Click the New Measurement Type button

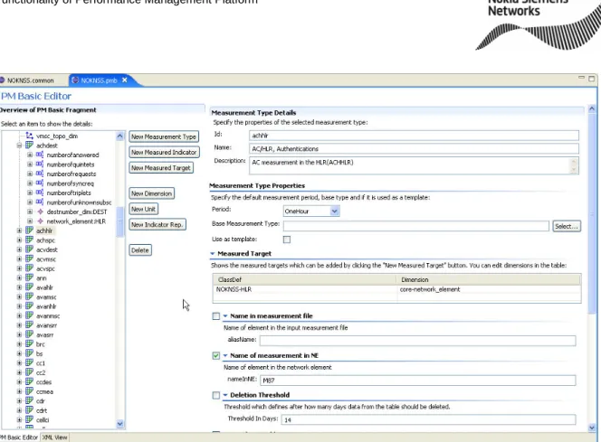(x=164, y=136)
